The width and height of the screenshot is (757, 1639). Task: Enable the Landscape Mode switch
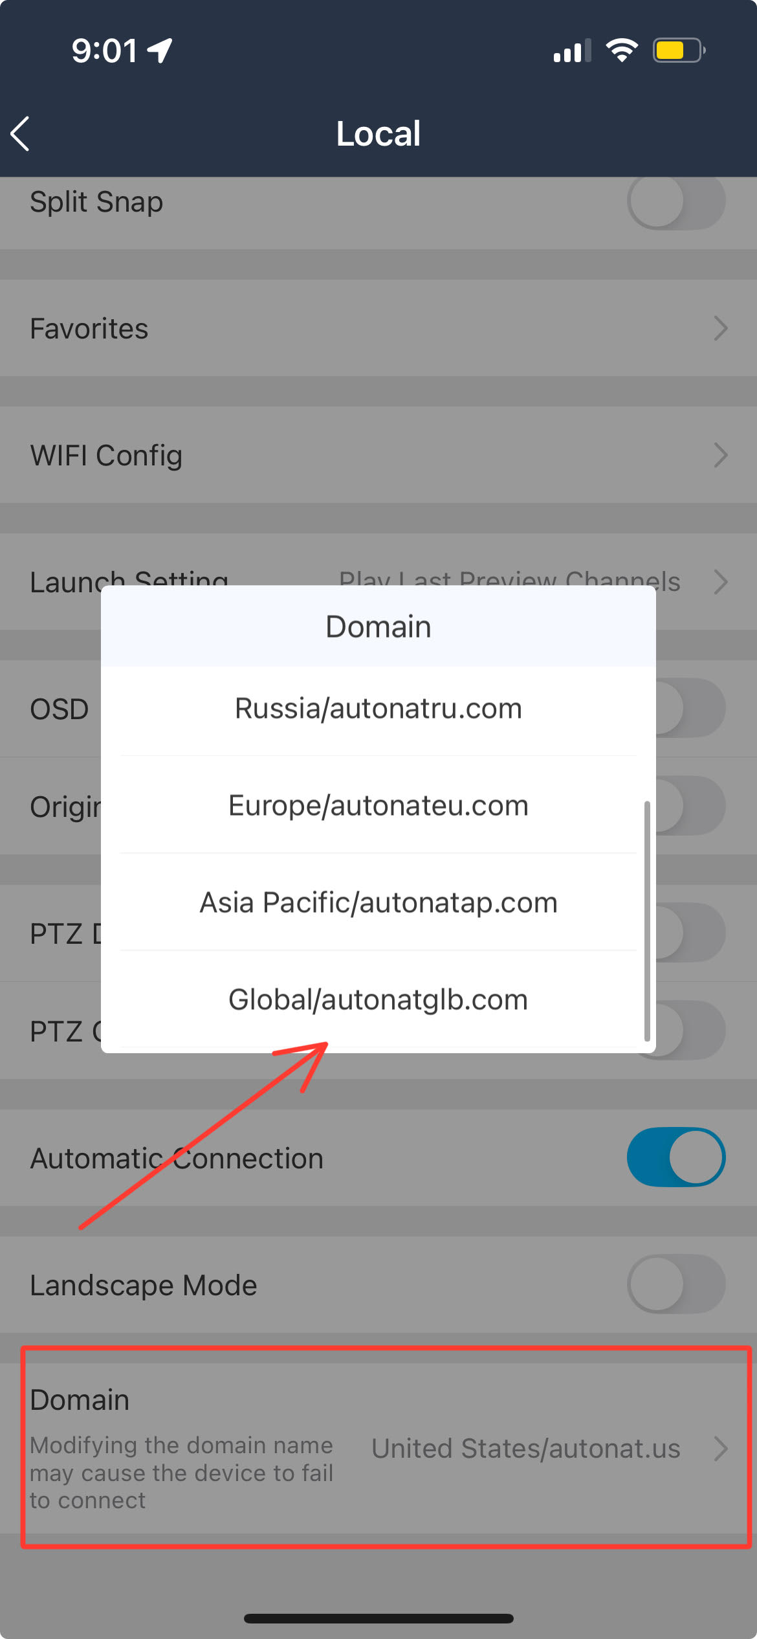(x=676, y=1284)
